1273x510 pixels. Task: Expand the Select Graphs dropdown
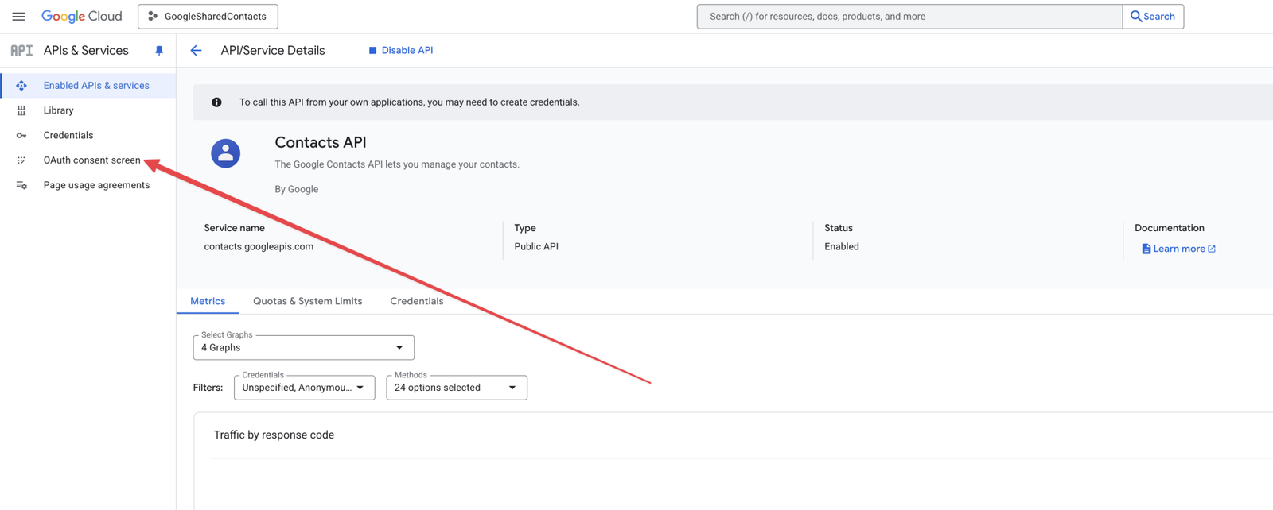[304, 347]
